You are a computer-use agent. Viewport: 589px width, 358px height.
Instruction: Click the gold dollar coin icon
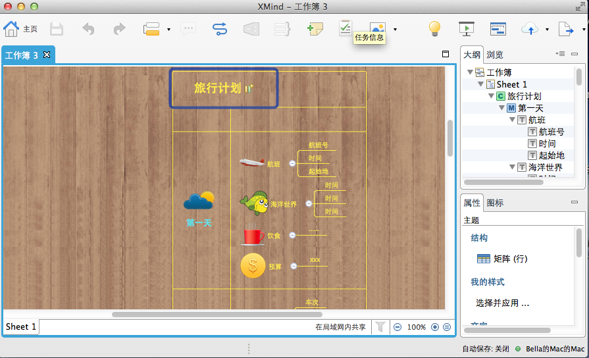click(x=253, y=266)
